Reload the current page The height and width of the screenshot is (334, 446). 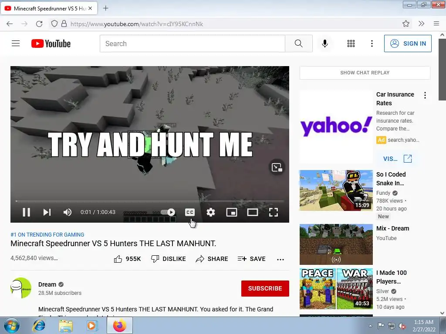coord(39,24)
